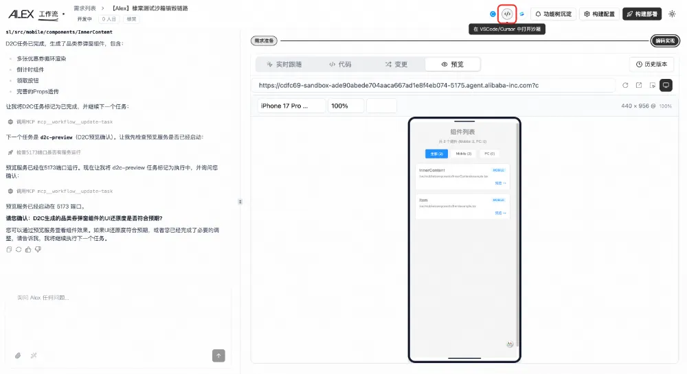Switch to the 变更 tab

click(396, 65)
